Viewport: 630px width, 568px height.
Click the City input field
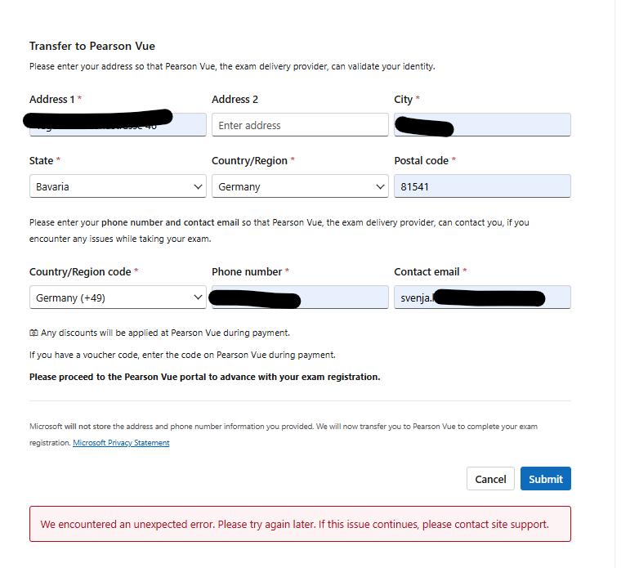[482, 124]
